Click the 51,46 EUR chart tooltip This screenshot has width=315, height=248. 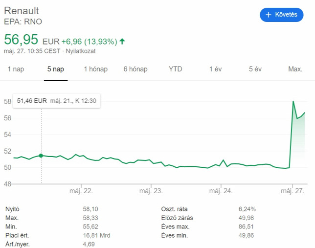click(56, 101)
